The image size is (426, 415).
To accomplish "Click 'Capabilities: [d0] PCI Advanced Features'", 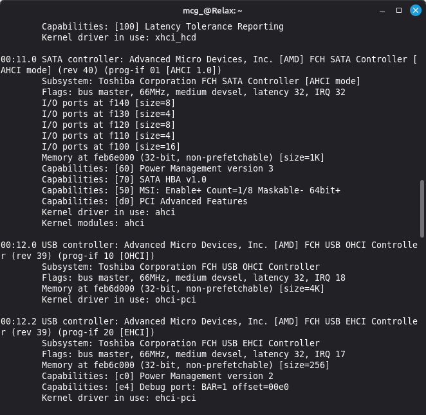I will [145, 201].
